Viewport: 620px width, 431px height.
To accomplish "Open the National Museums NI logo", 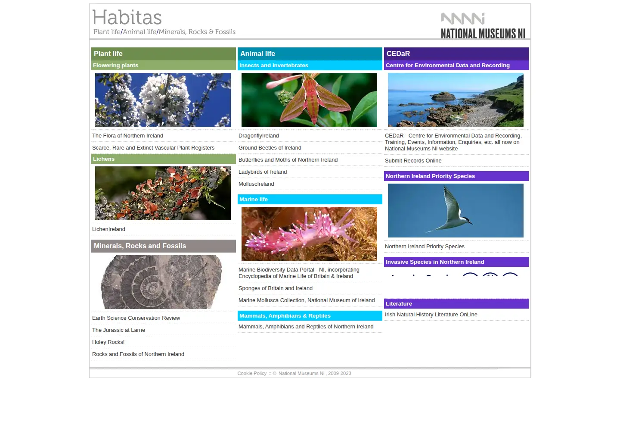I will [483, 25].
